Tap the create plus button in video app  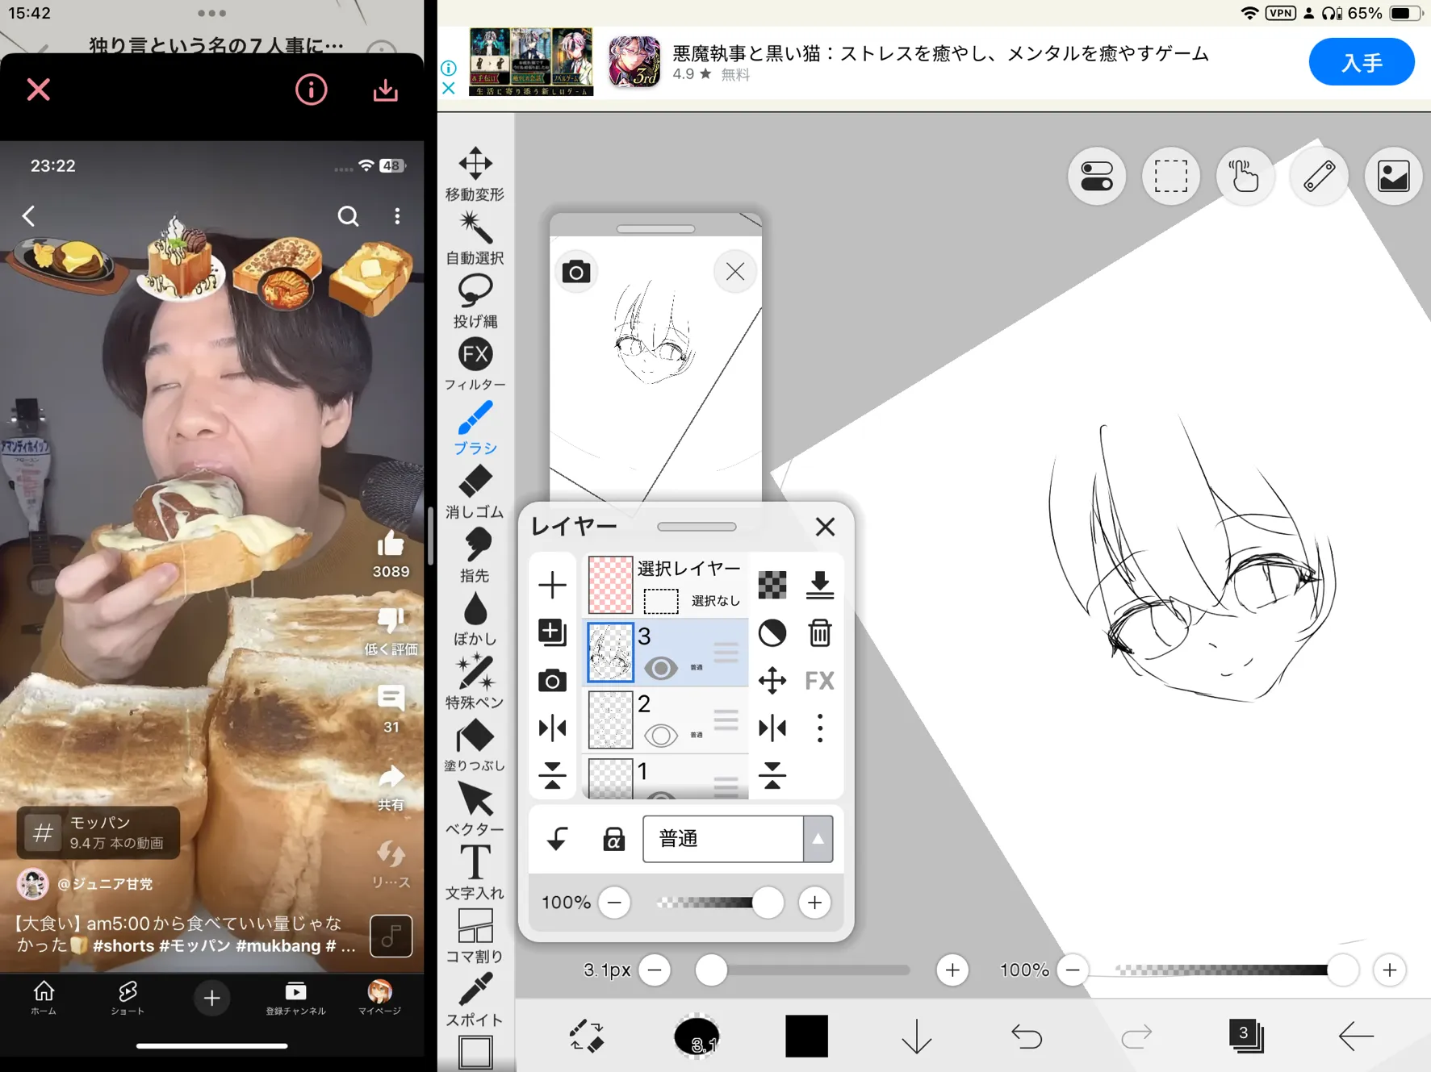pyautogui.click(x=211, y=999)
